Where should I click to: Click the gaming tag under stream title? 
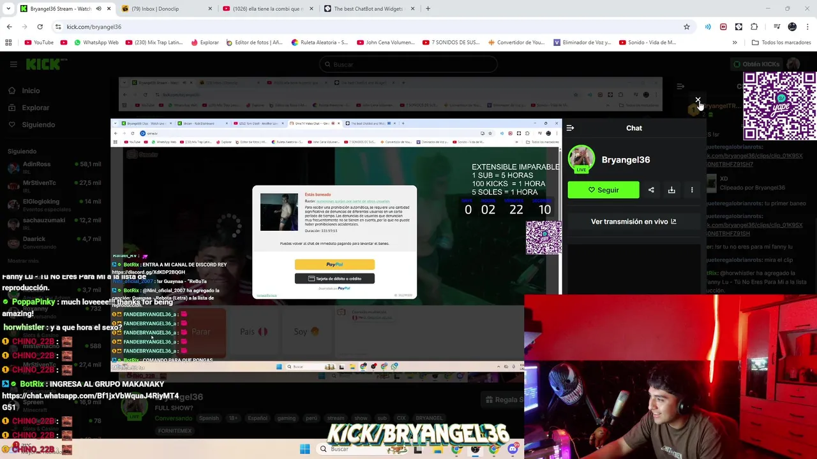[x=286, y=418]
